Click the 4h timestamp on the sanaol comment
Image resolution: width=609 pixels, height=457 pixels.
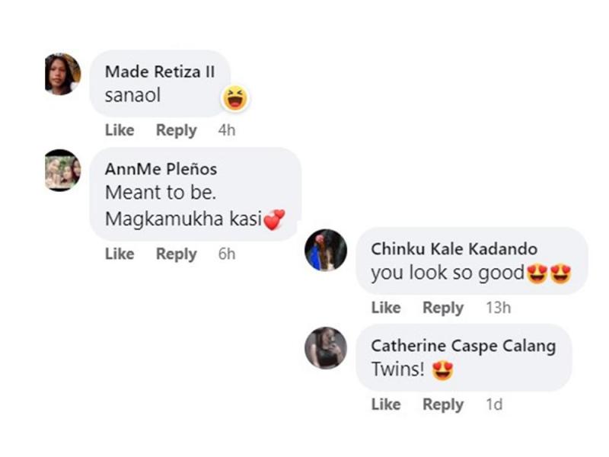pyautogui.click(x=227, y=130)
